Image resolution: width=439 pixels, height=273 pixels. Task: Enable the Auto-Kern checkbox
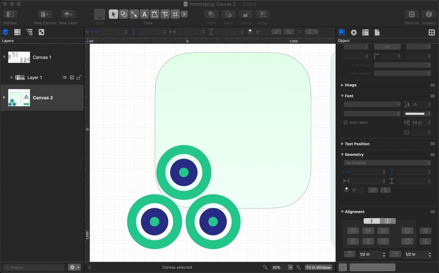click(346, 123)
